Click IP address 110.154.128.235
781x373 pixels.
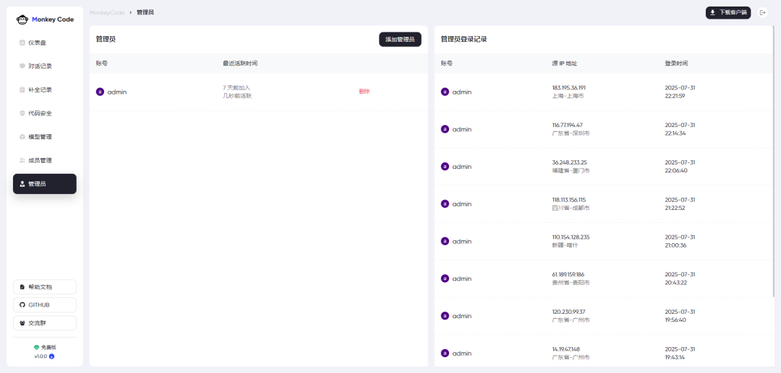571,237
